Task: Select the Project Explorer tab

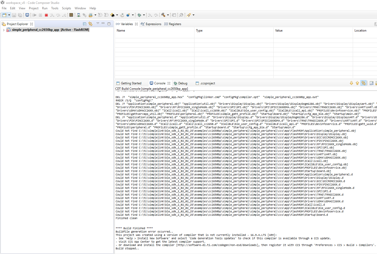Action: [x=17, y=24]
